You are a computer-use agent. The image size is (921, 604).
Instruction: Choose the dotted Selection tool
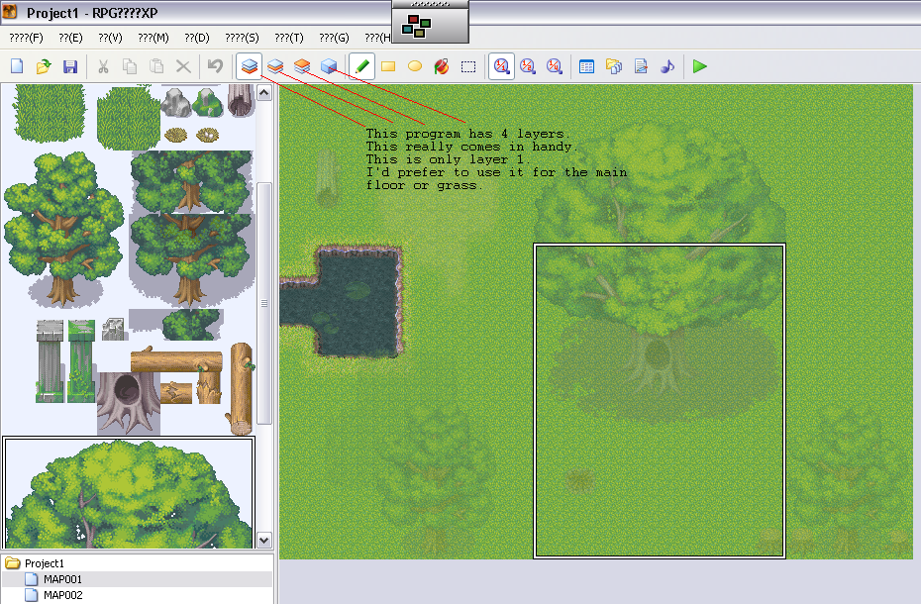468,66
